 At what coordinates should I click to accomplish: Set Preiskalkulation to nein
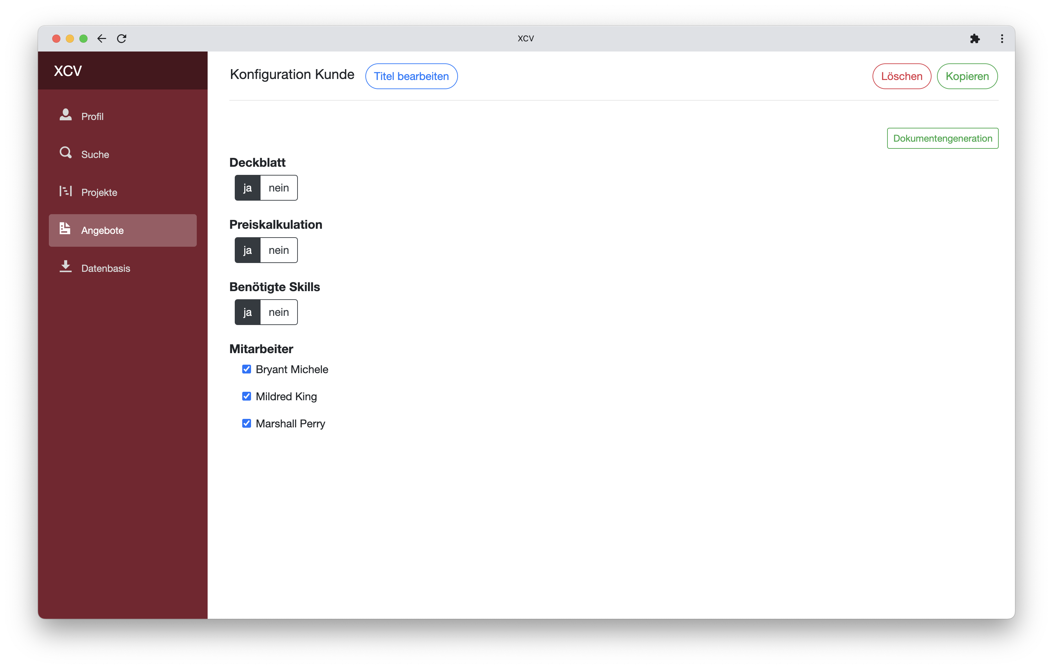tap(279, 250)
